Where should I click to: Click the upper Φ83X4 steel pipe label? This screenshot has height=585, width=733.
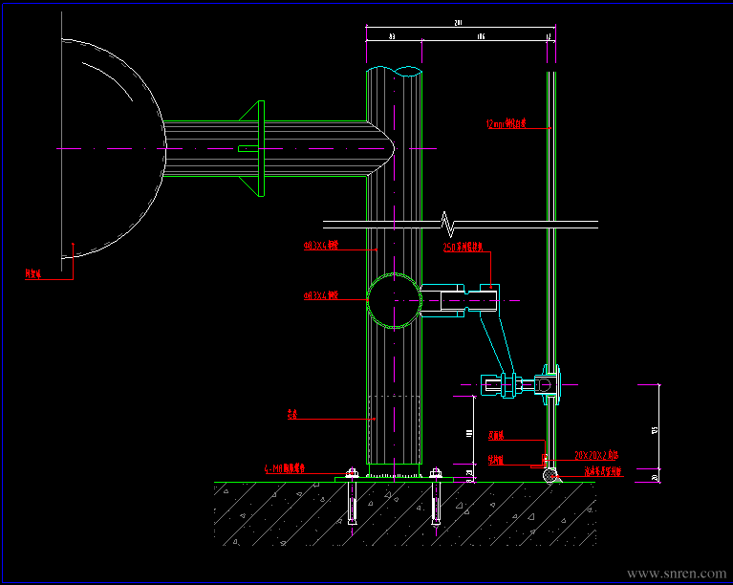pyautogui.click(x=321, y=245)
